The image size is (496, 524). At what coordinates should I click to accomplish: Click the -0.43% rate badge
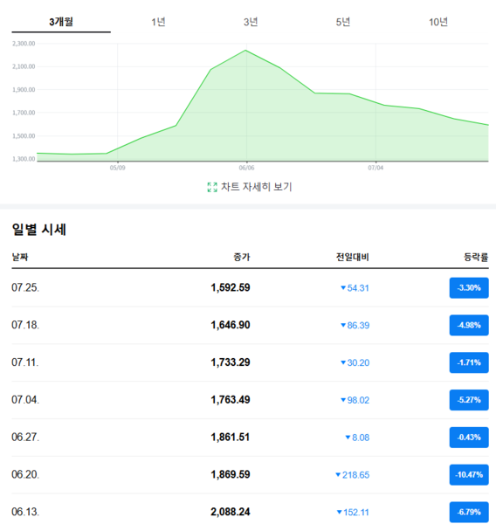(x=469, y=438)
